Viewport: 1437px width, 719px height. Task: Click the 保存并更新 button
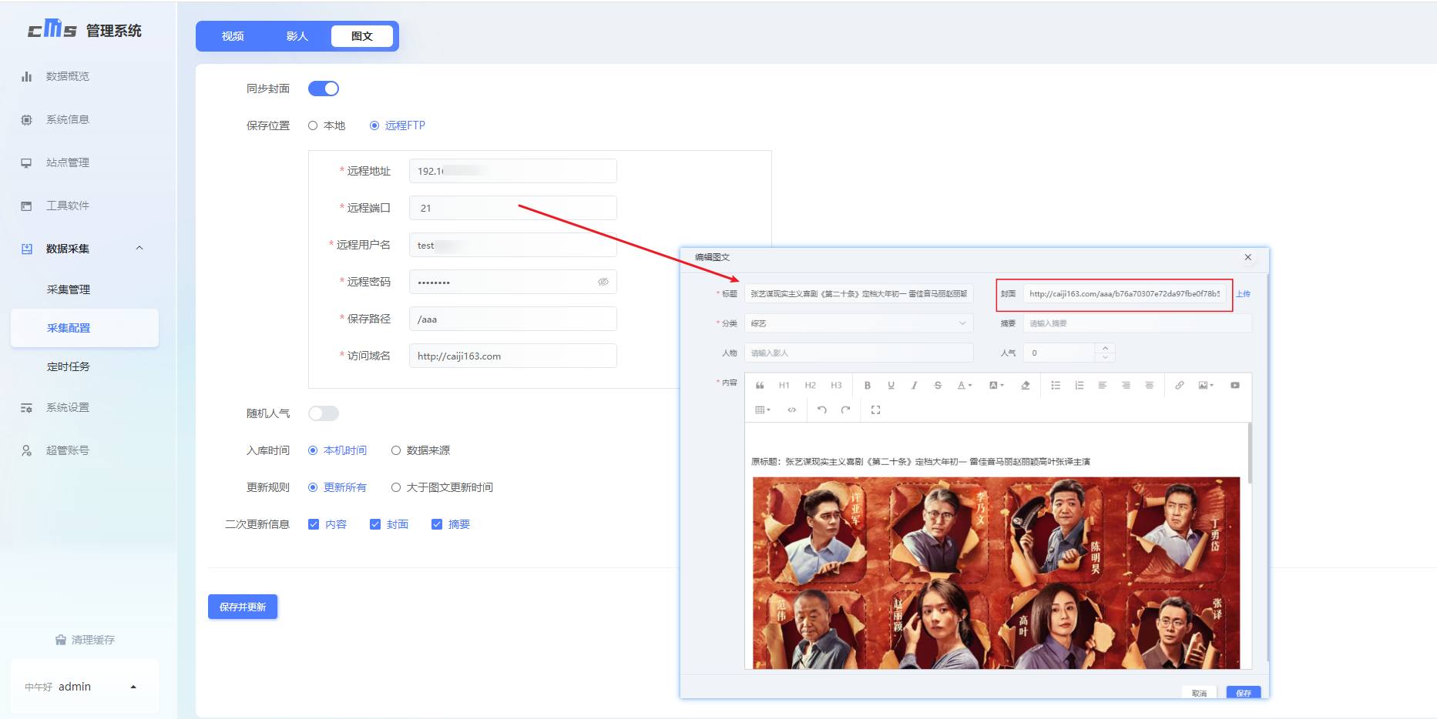243,607
